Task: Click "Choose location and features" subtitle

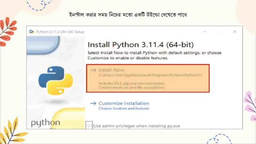Action: 124,108
